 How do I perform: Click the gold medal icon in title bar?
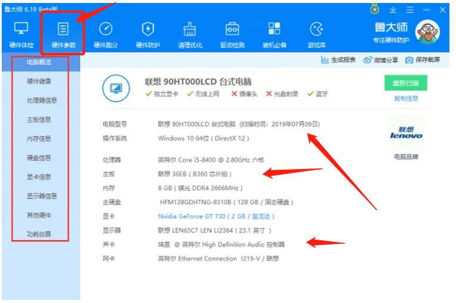coord(375,10)
